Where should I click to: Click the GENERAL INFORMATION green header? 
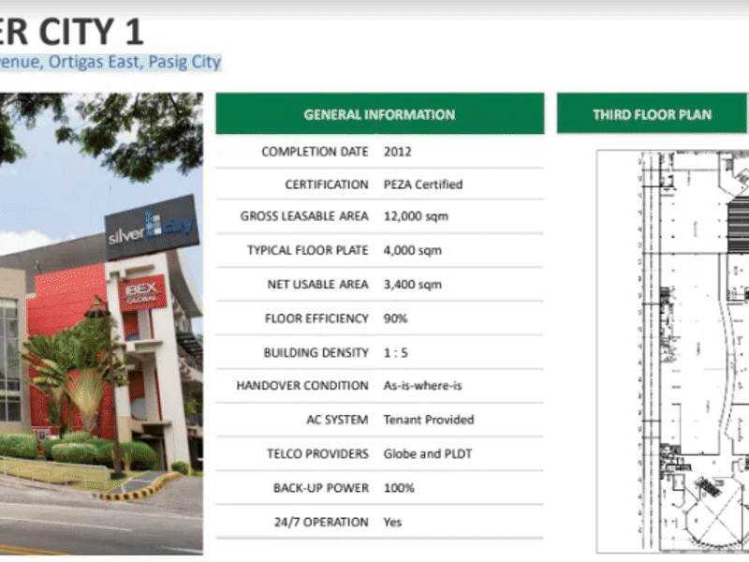point(379,114)
